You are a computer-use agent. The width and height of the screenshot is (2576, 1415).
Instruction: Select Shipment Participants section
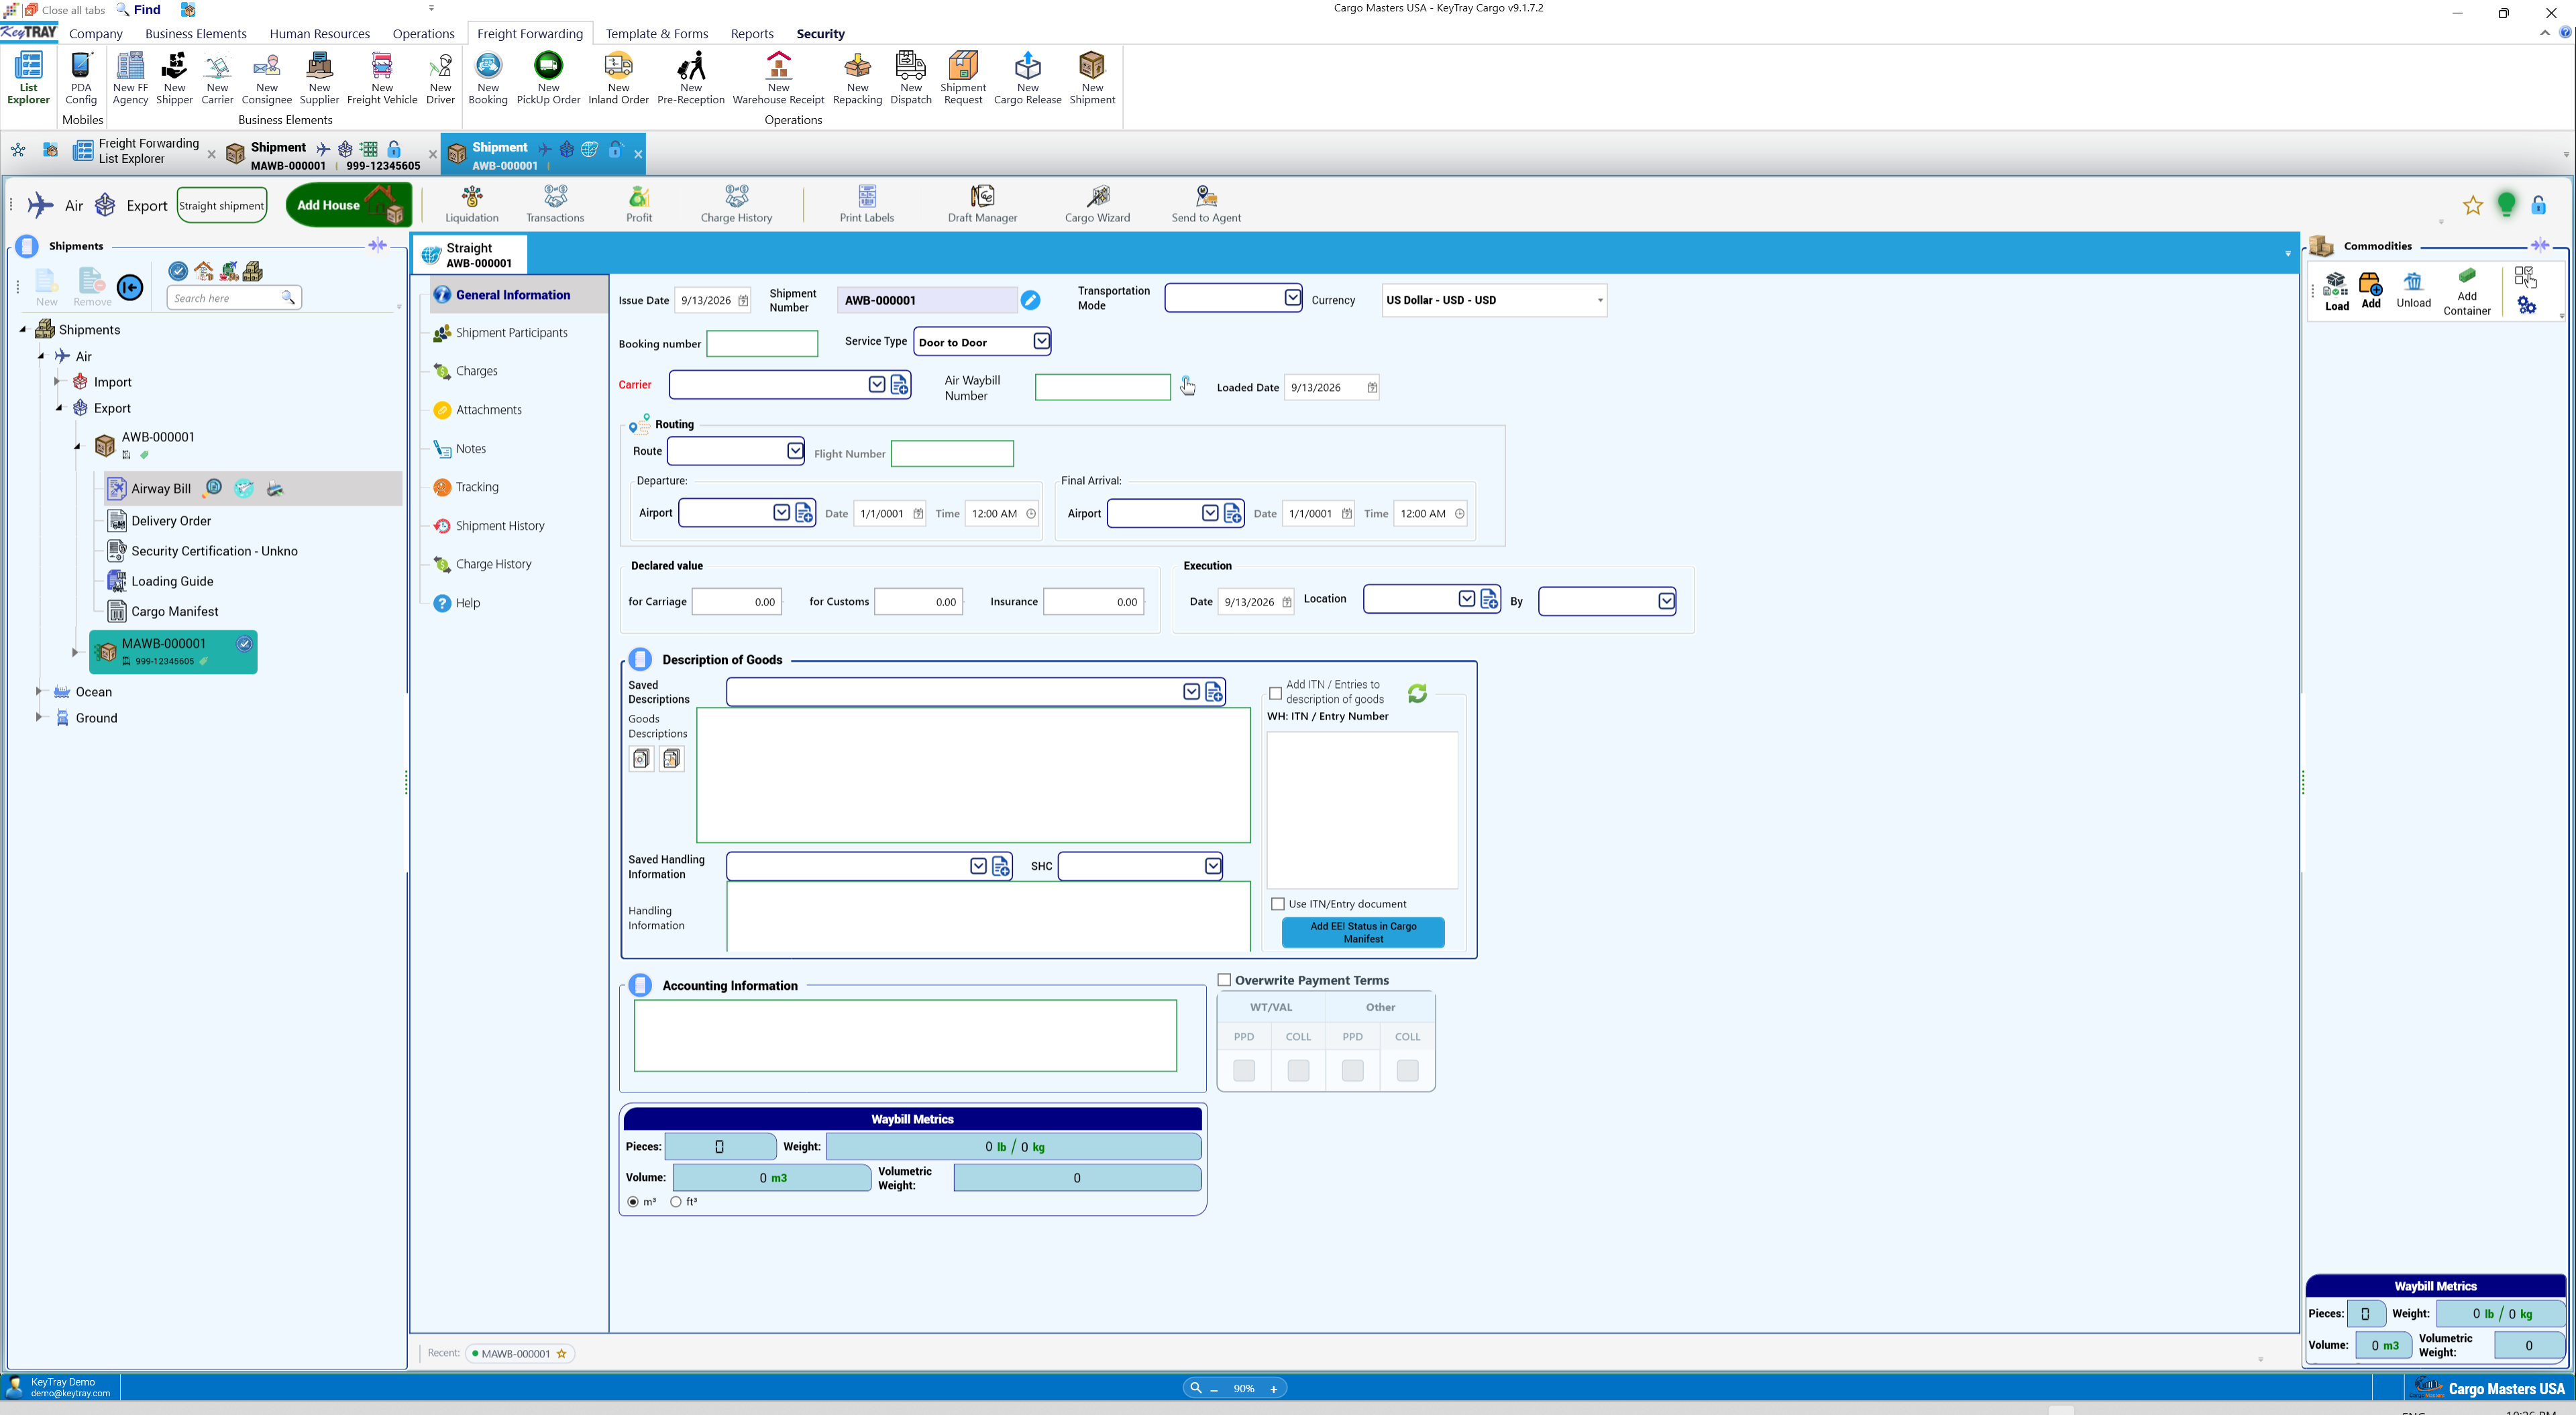511,333
